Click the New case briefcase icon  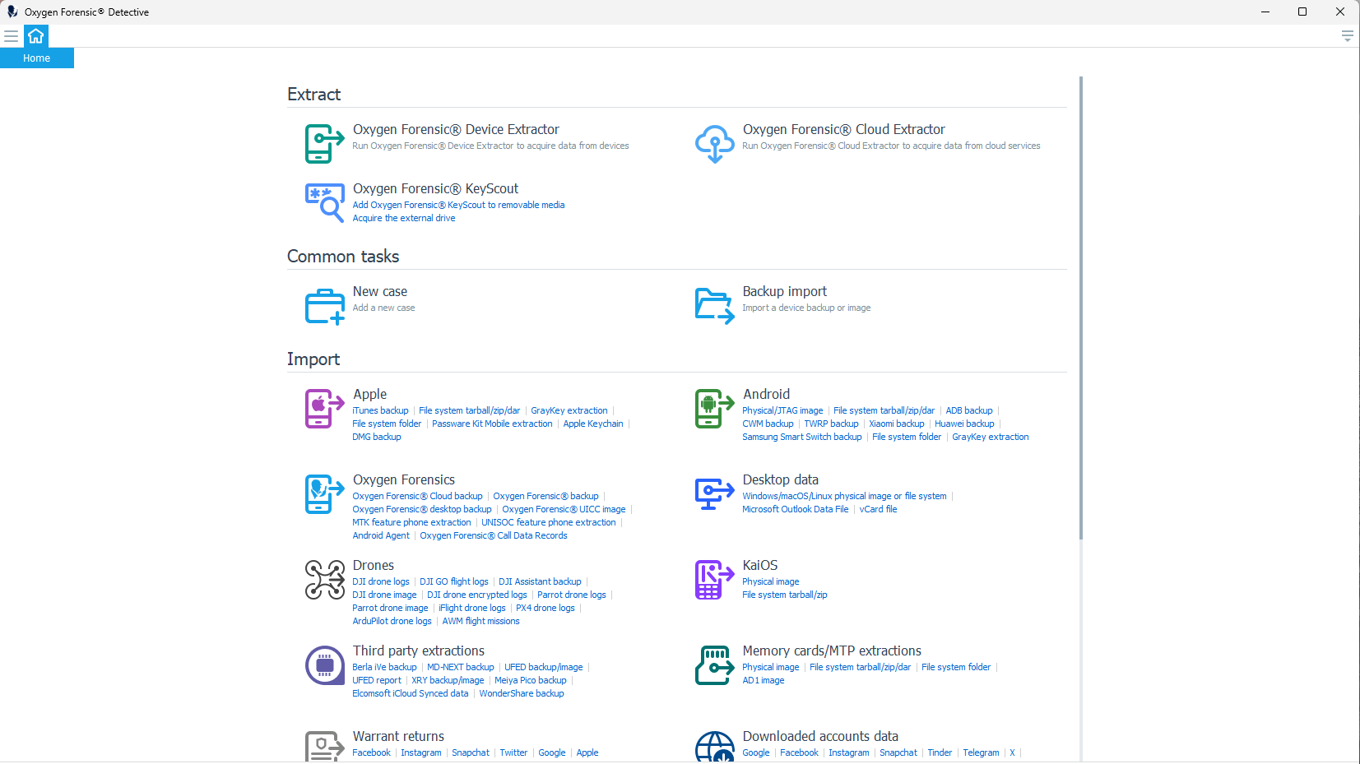(324, 306)
